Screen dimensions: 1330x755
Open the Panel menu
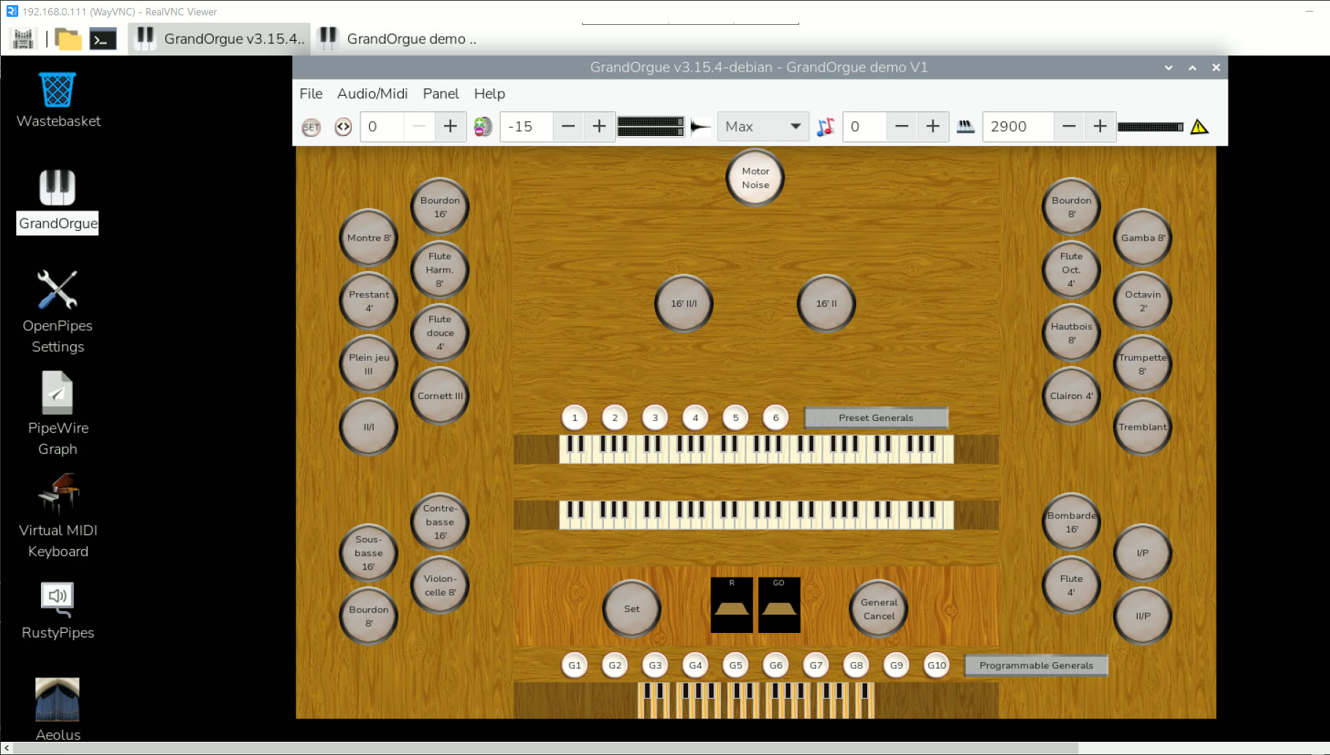[x=441, y=94]
